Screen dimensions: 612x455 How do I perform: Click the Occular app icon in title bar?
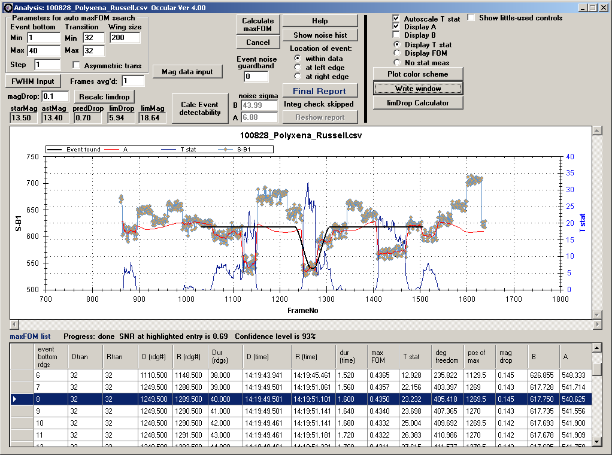pyautogui.click(x=7, y=7)
